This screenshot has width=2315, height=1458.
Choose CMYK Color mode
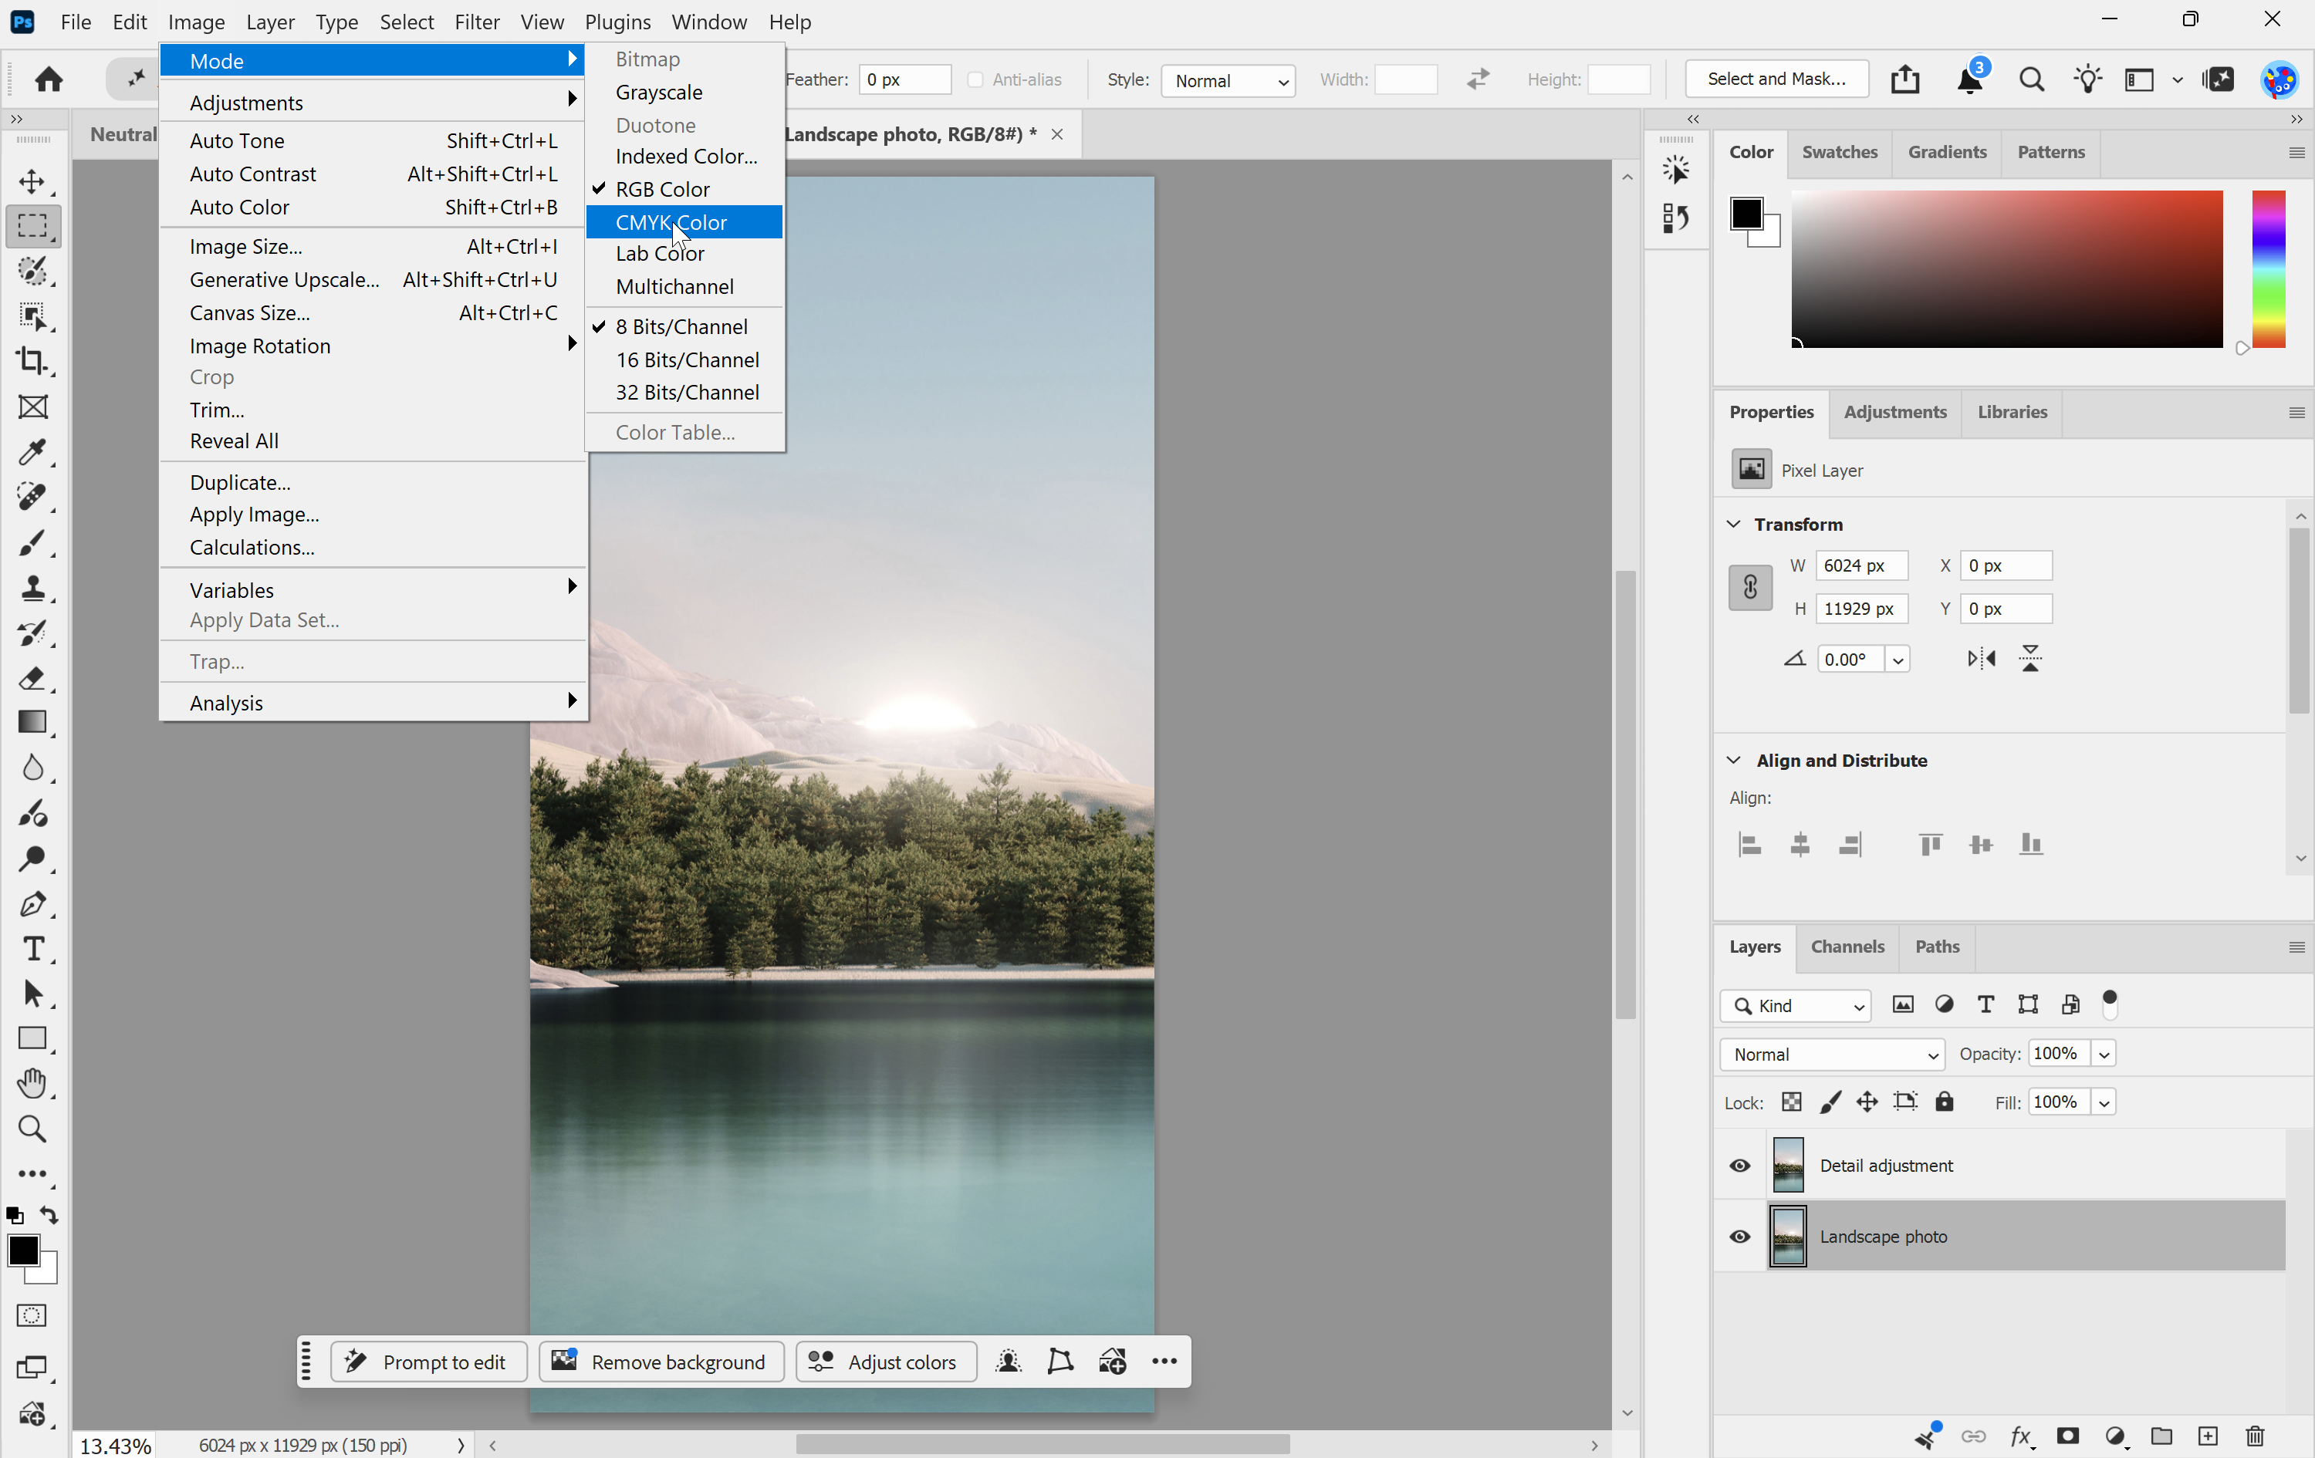coord(684,222)
